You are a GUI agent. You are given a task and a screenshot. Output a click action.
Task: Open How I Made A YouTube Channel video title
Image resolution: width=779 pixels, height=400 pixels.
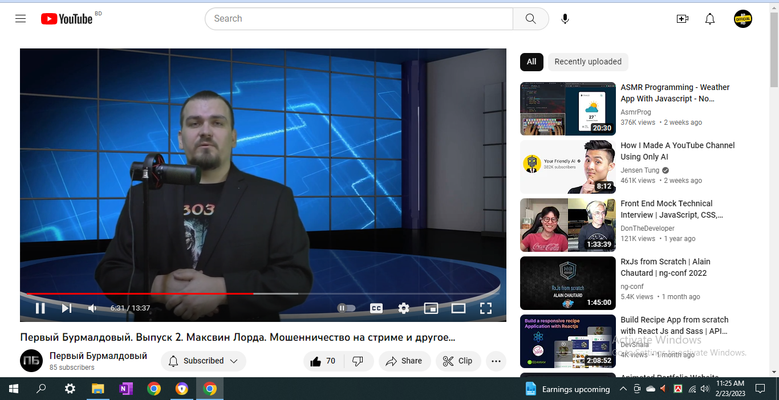(x=677, y=151)
